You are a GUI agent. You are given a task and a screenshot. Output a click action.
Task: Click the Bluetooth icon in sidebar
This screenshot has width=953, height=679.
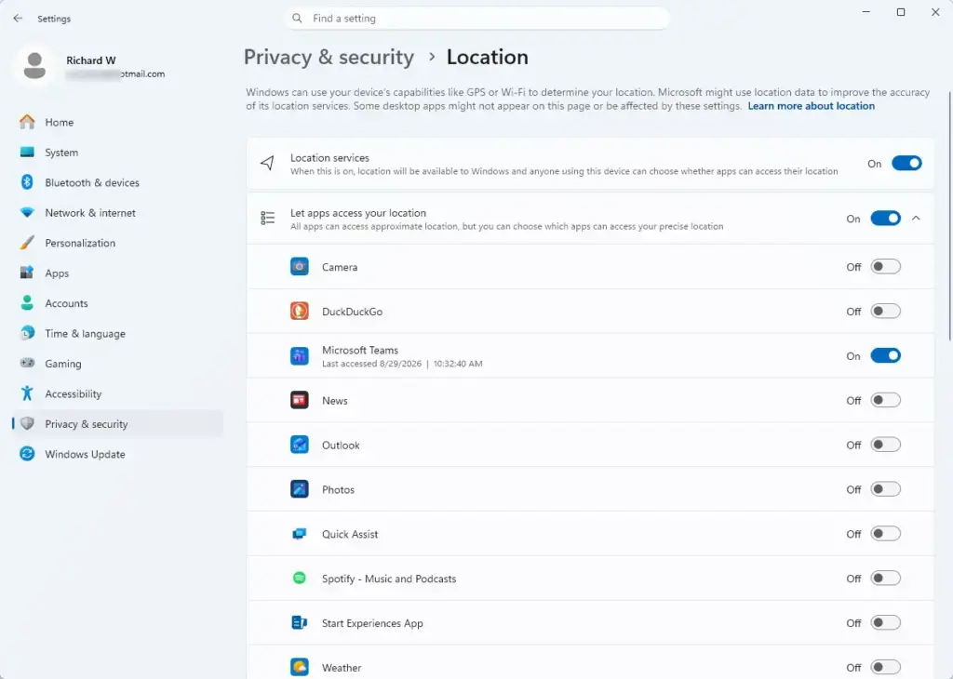coord(27,182)
